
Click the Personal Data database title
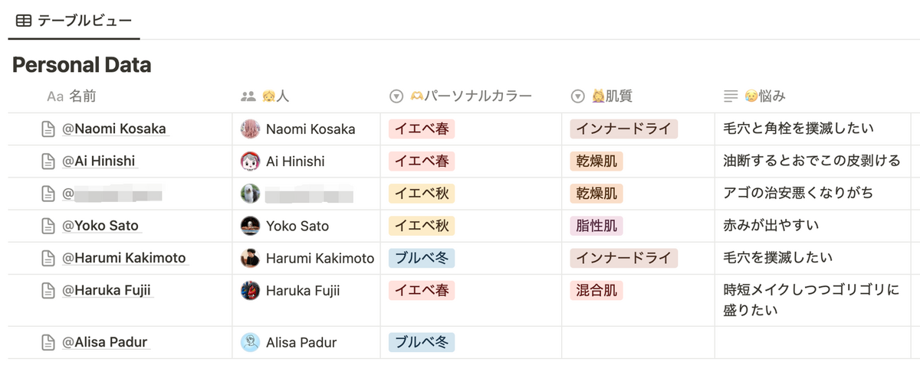coord(82,65)
